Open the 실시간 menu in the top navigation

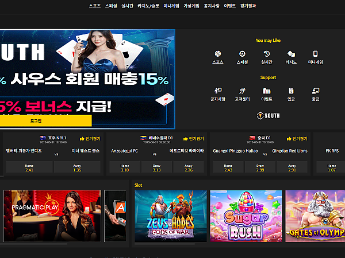[x=128, y=6]
